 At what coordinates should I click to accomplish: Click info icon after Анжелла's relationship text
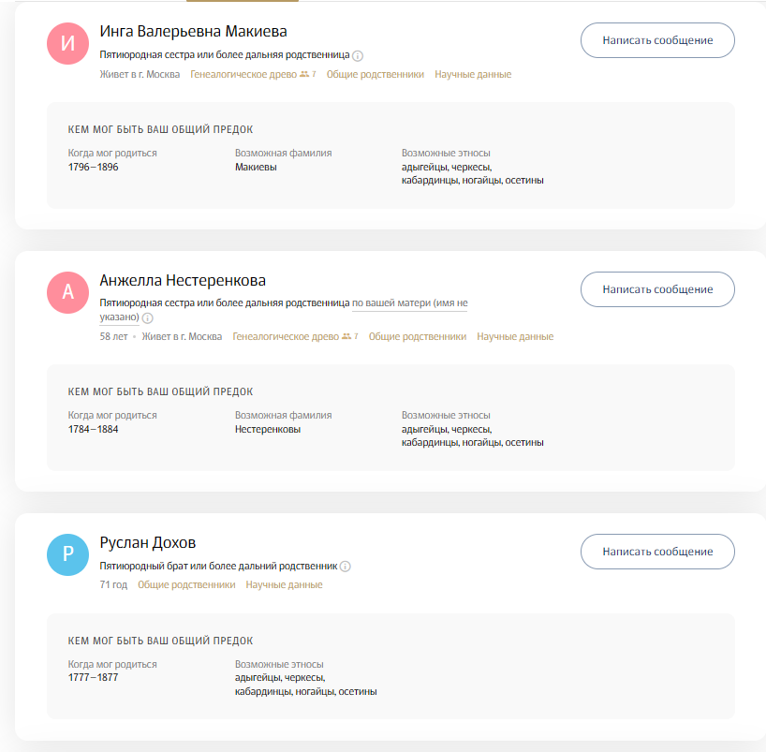[x=147, y=318]
